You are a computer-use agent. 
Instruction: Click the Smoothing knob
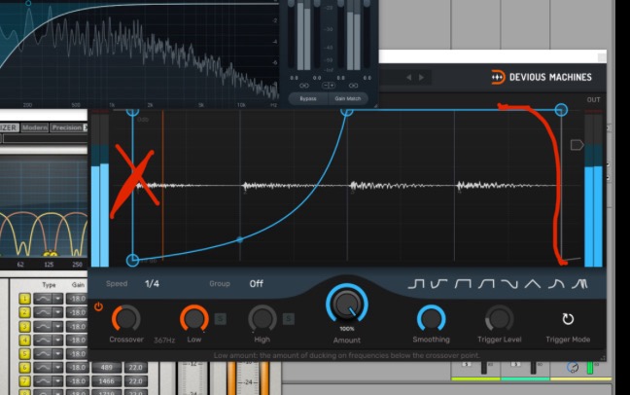431,318
